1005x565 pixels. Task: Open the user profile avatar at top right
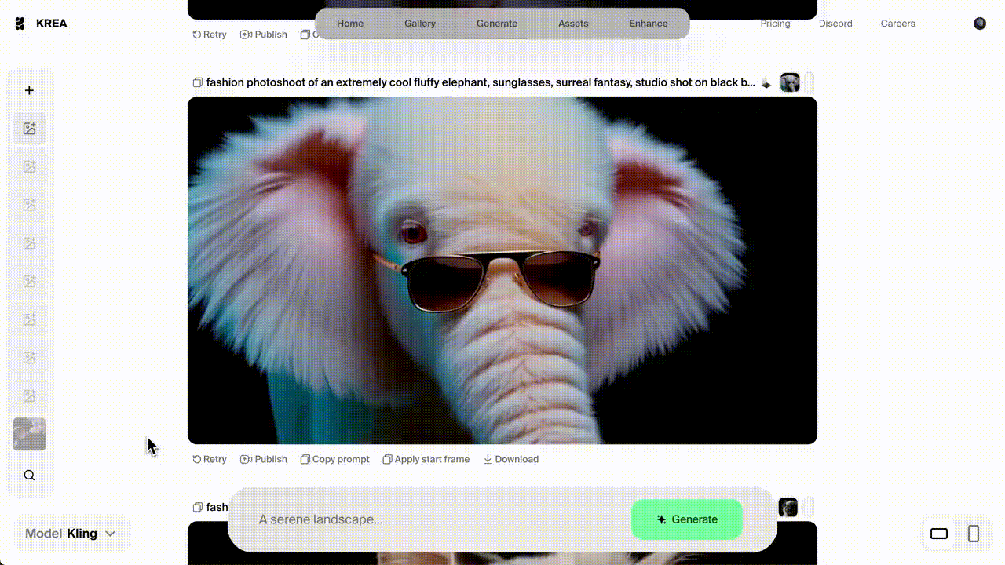[979, 24]
